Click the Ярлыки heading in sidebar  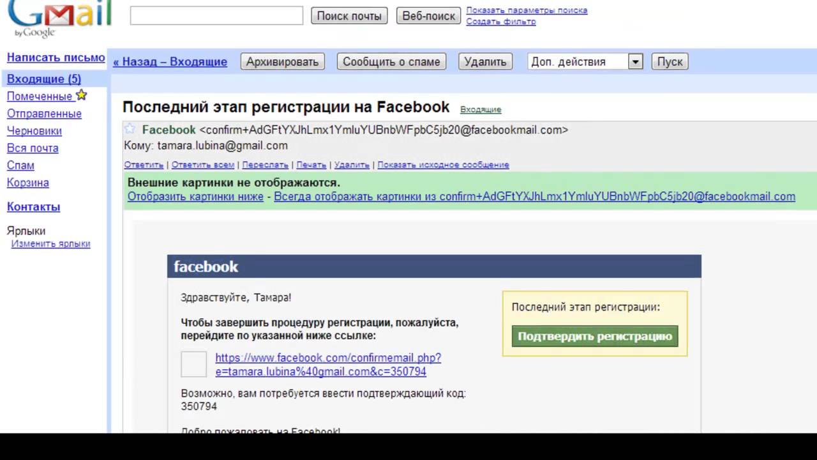pyautogui.click(x=26, y=231)
